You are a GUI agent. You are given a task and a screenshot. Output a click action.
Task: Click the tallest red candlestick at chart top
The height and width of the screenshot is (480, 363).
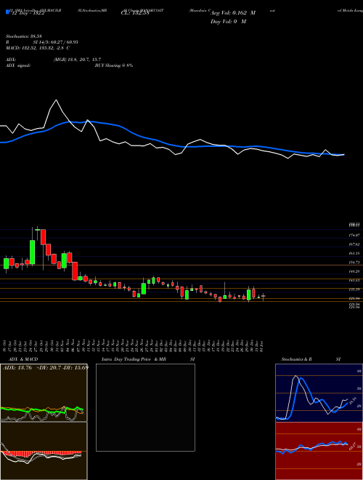coord(43,237)
